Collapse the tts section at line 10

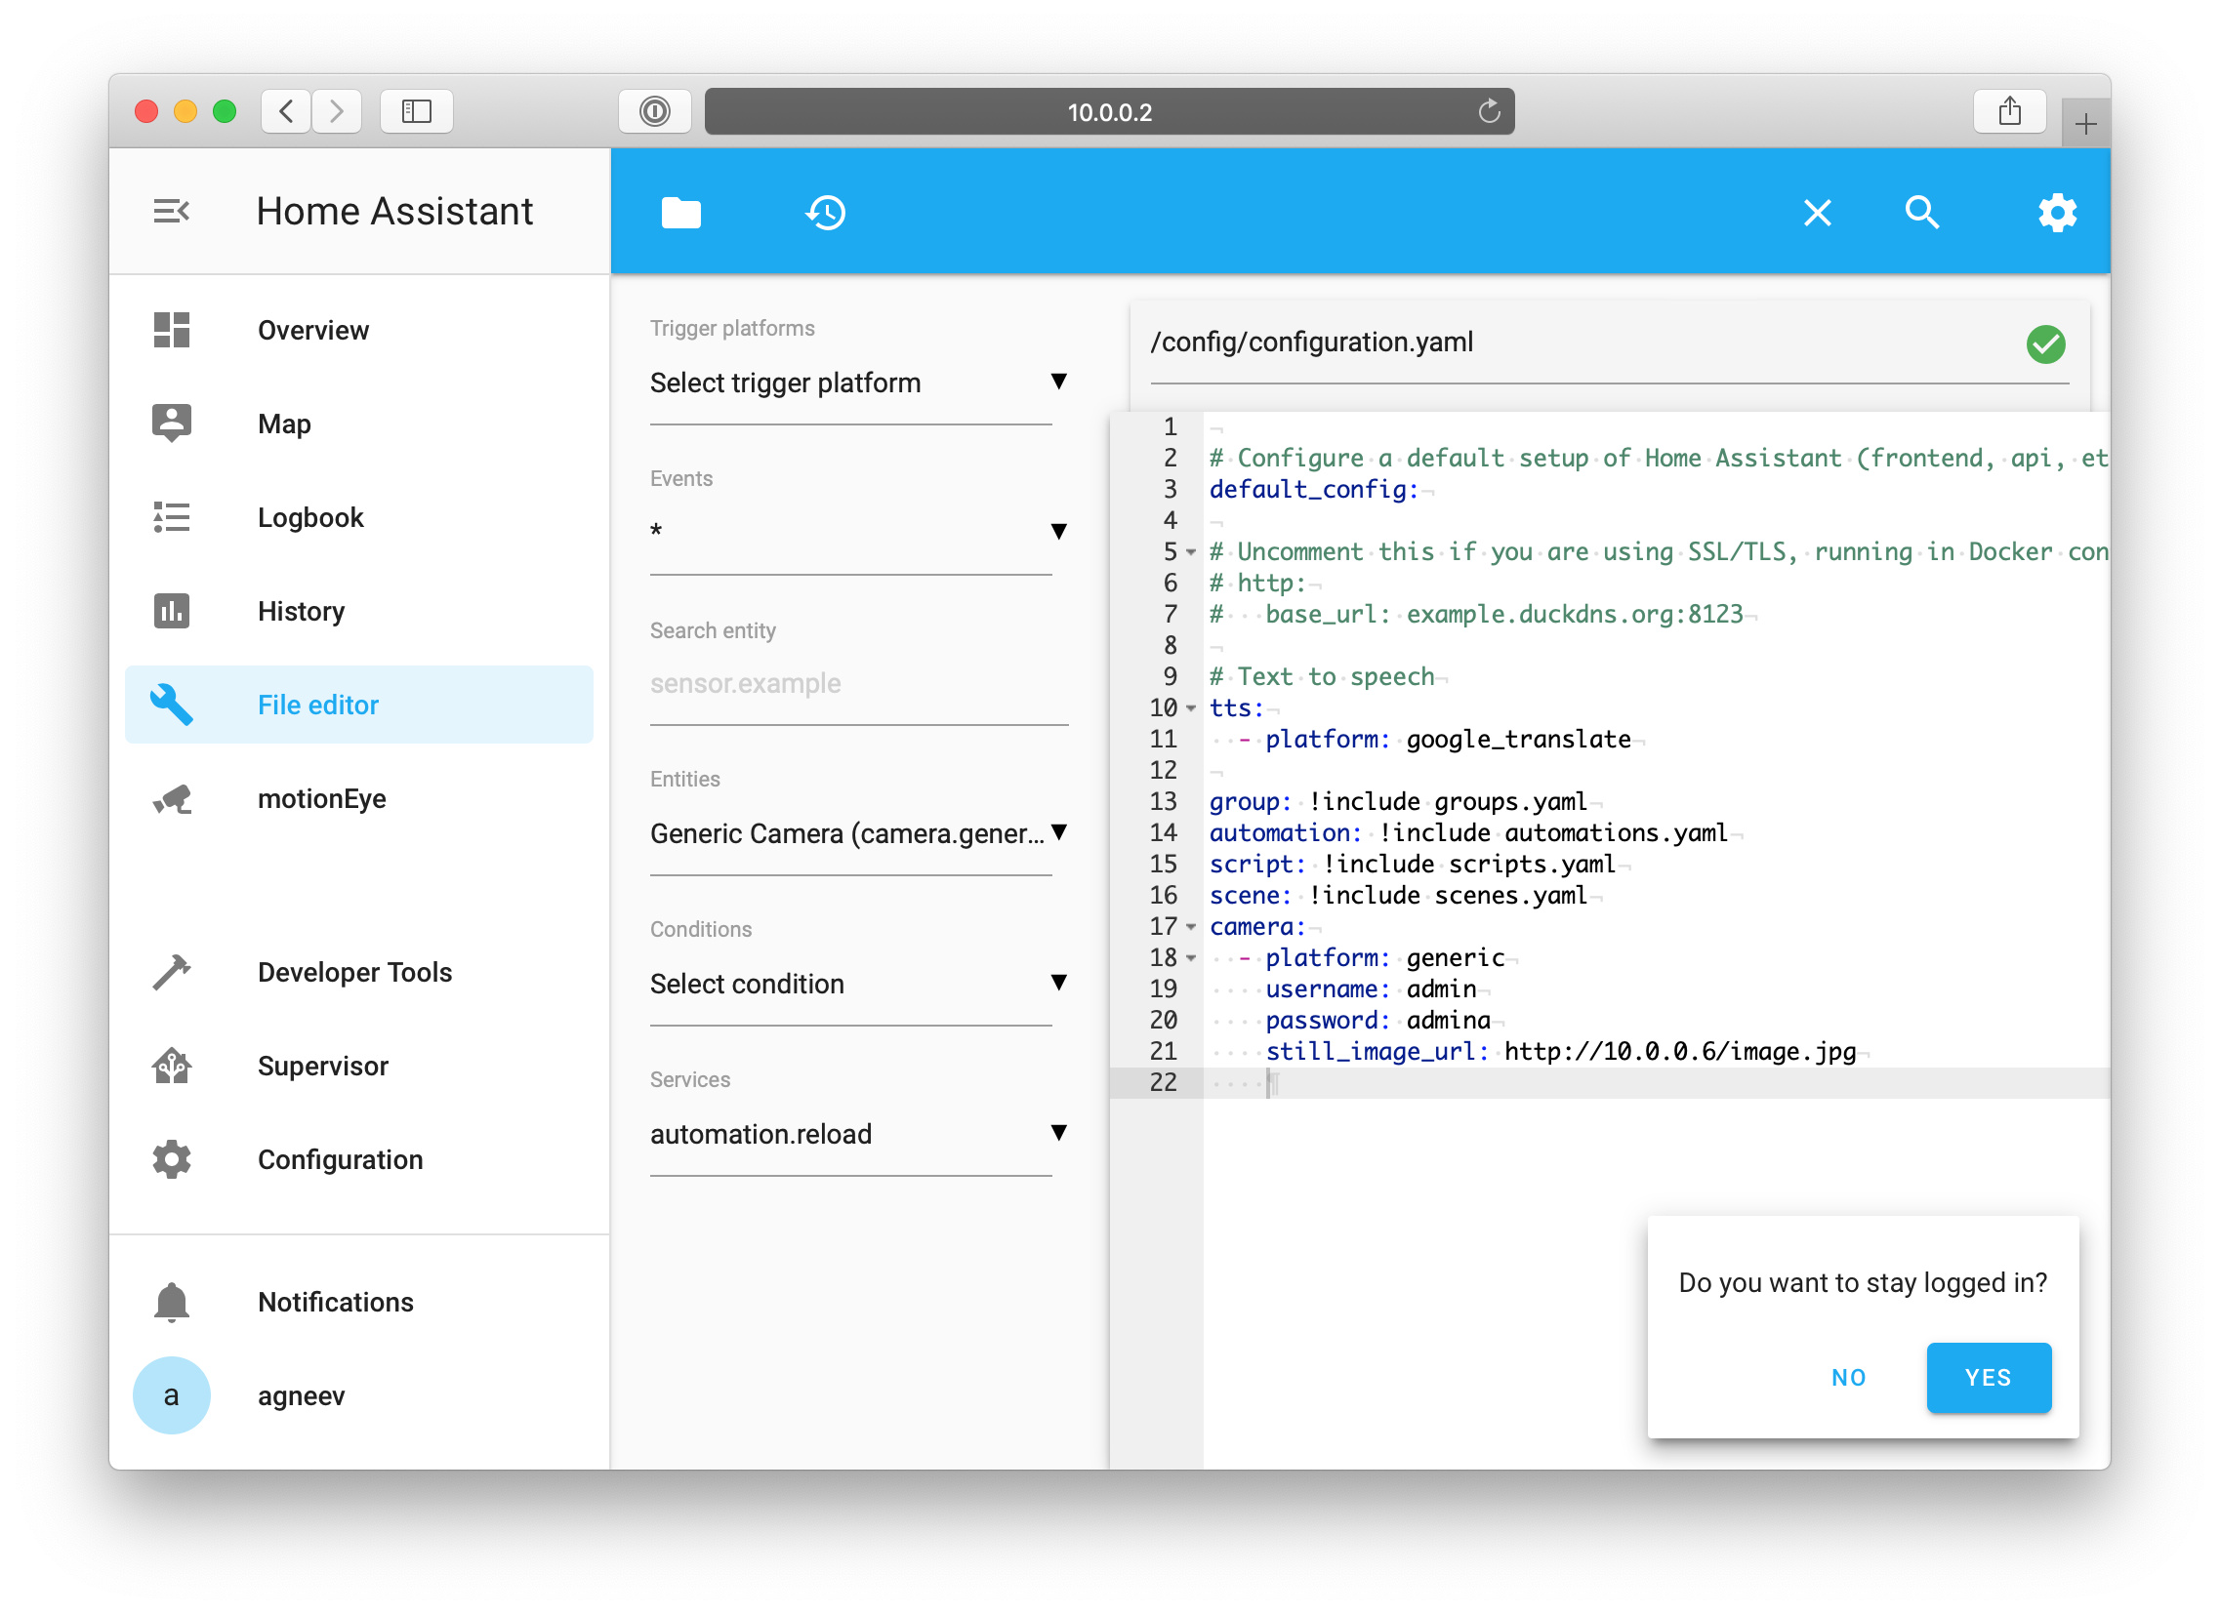[x=1190, y=707]
